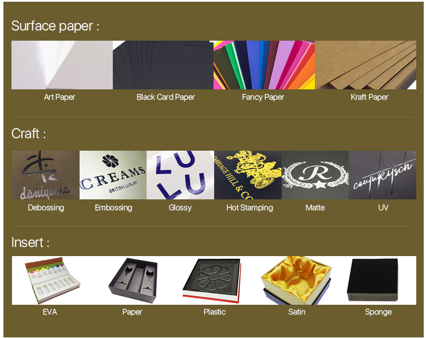
Task: Click the Insert section heading
Action: 30,242
